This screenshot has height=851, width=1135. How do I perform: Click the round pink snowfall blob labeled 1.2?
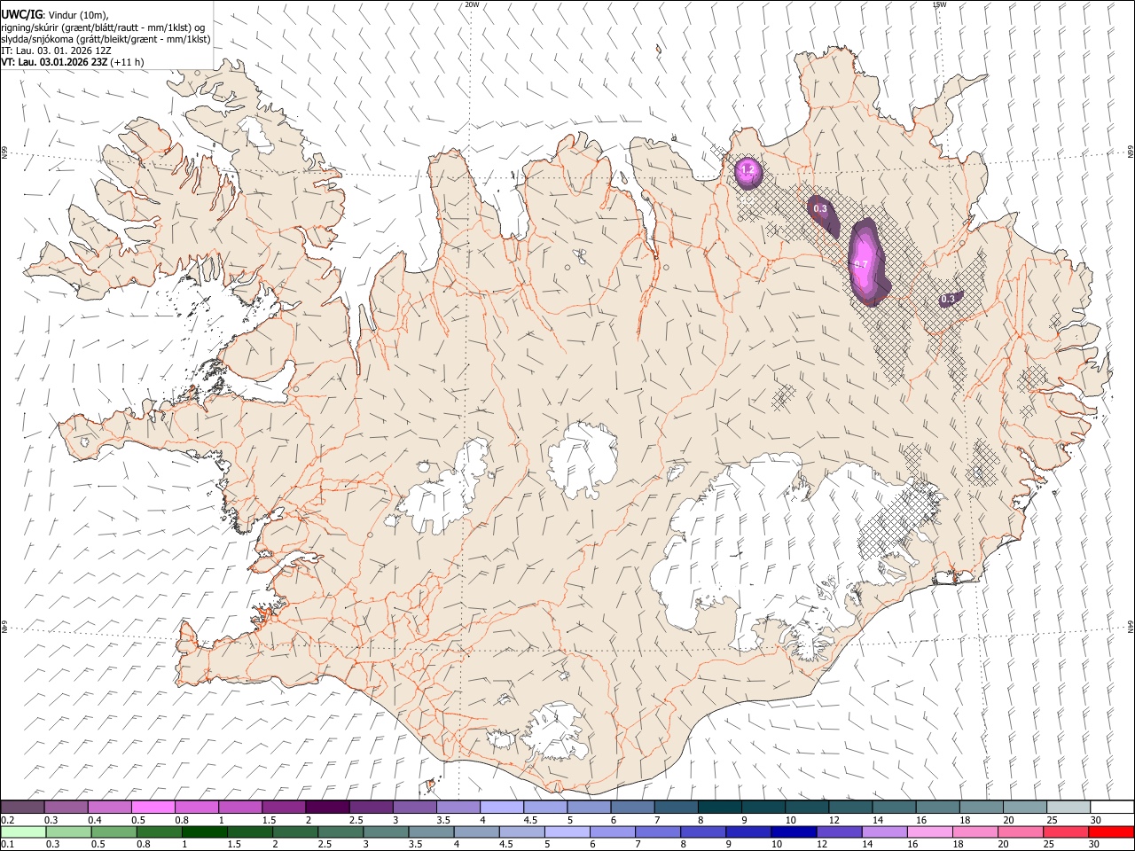[748, 171]
